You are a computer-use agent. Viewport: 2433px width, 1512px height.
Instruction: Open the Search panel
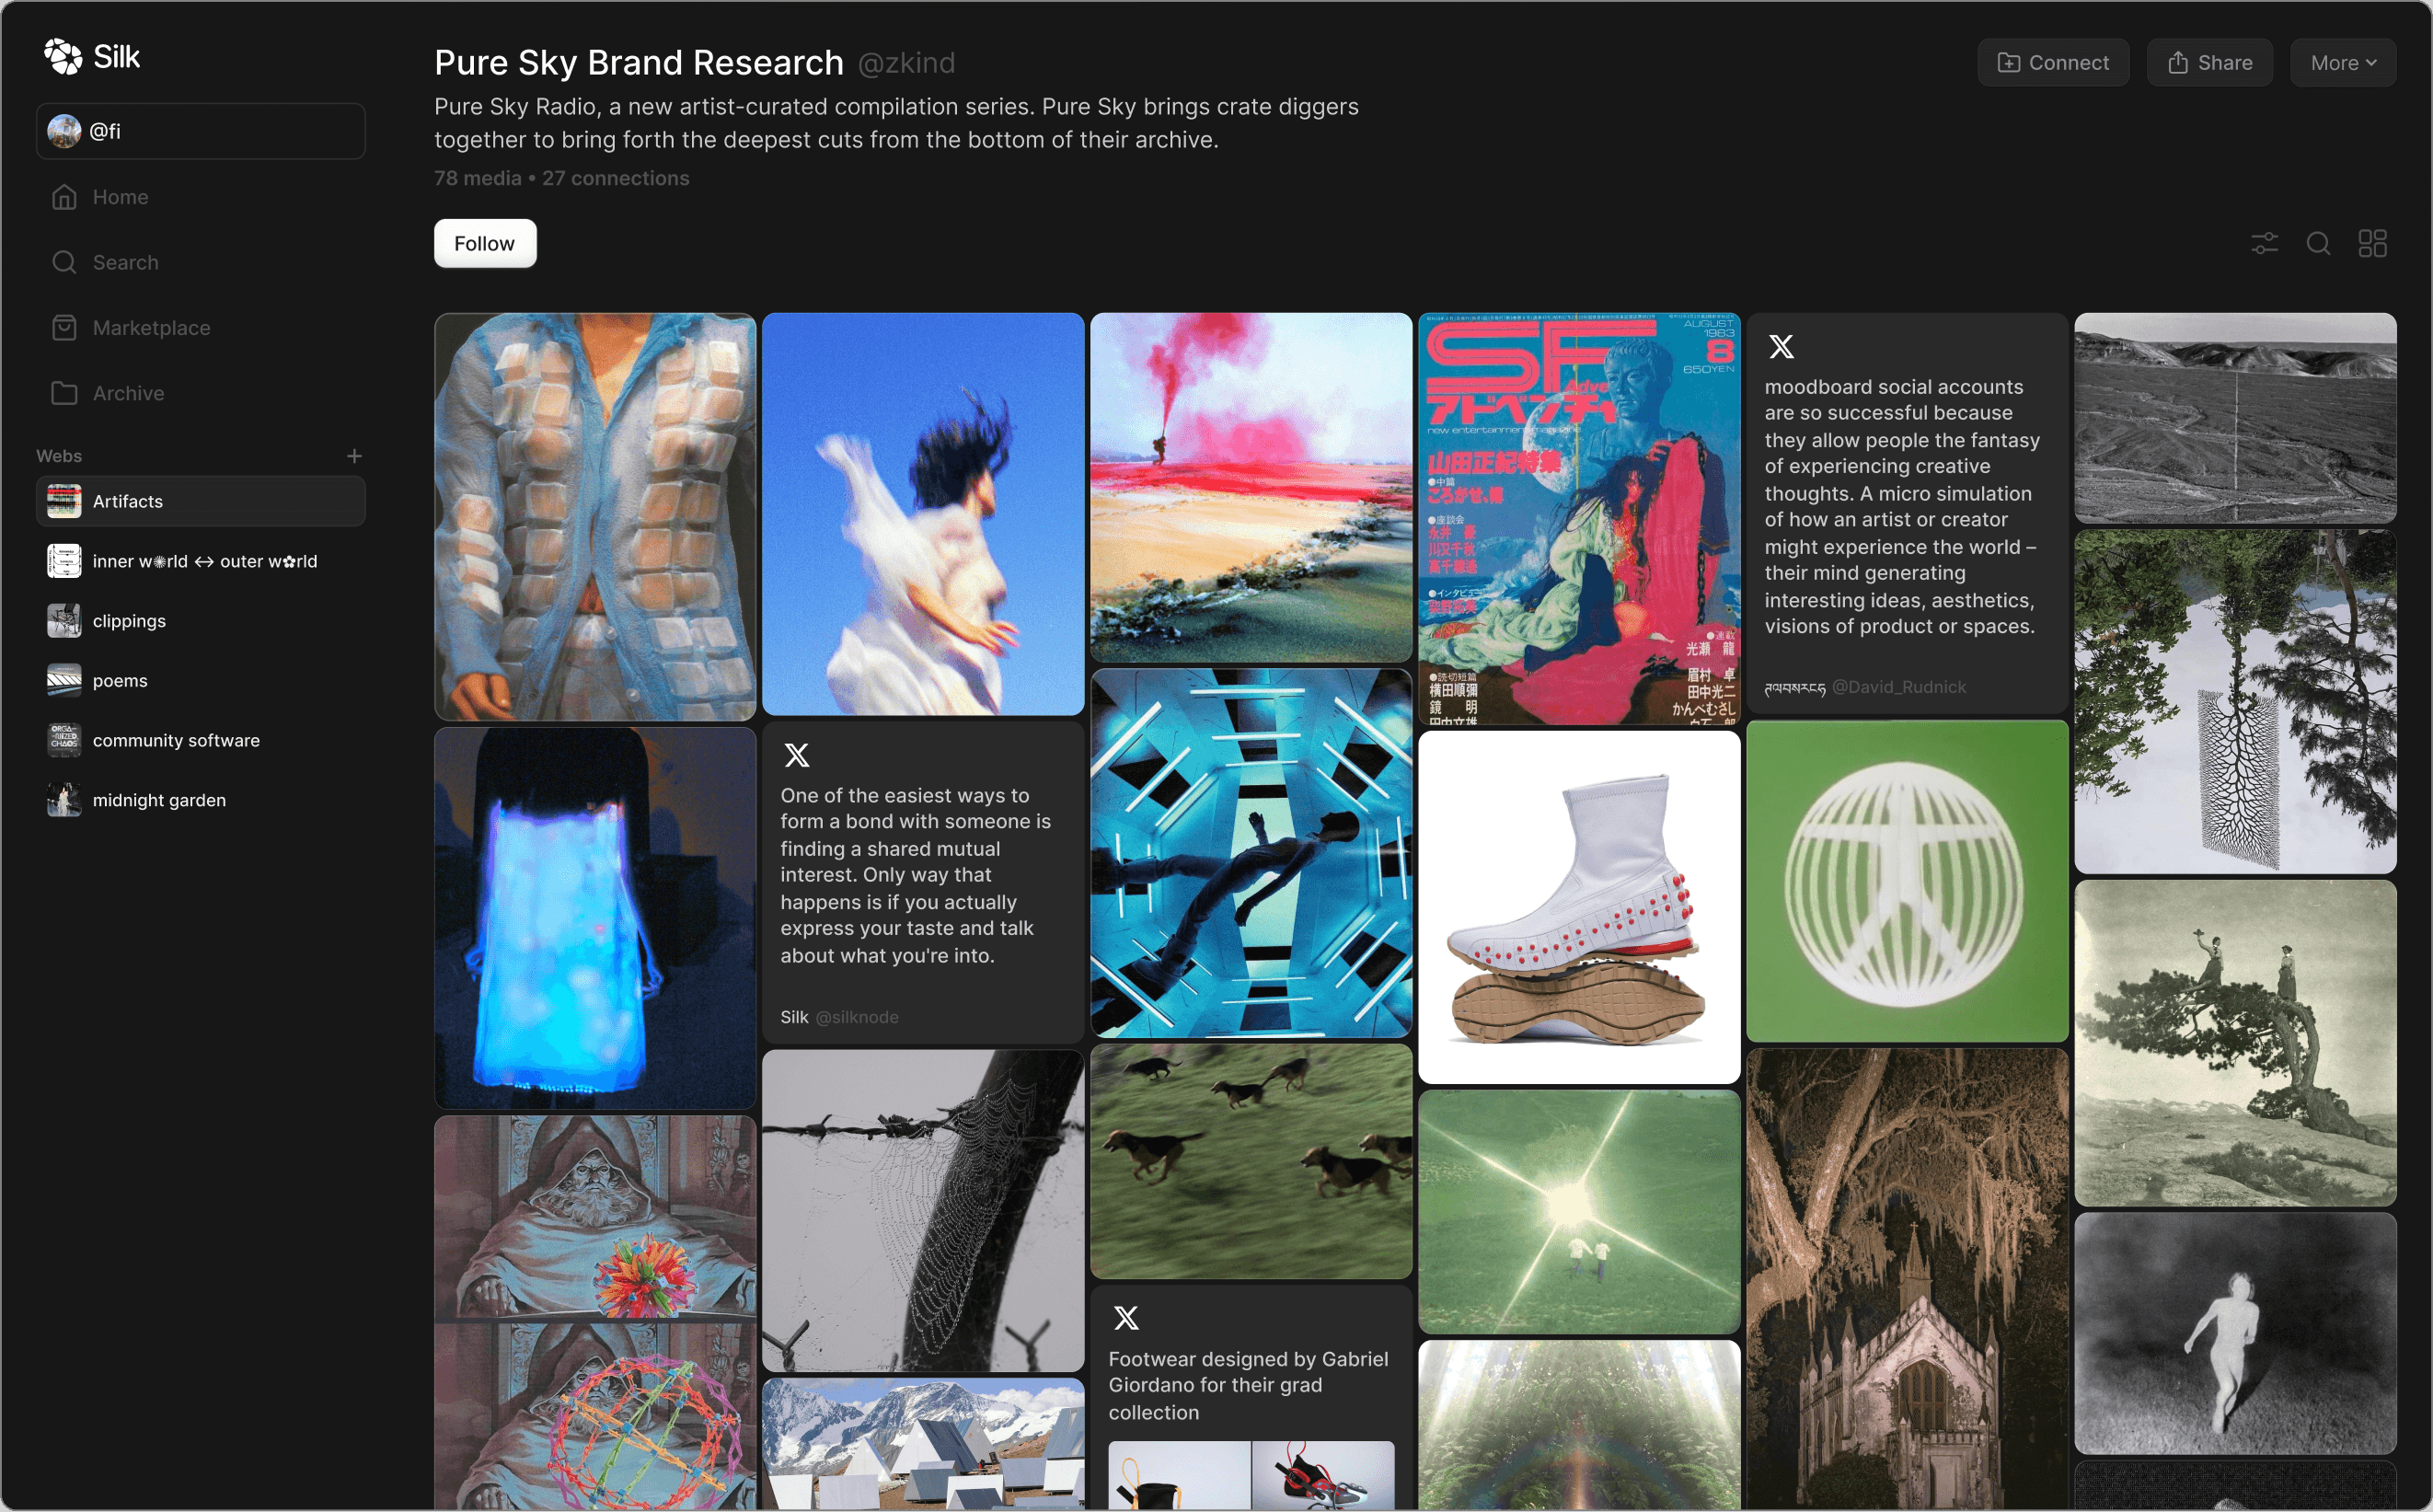123,261
